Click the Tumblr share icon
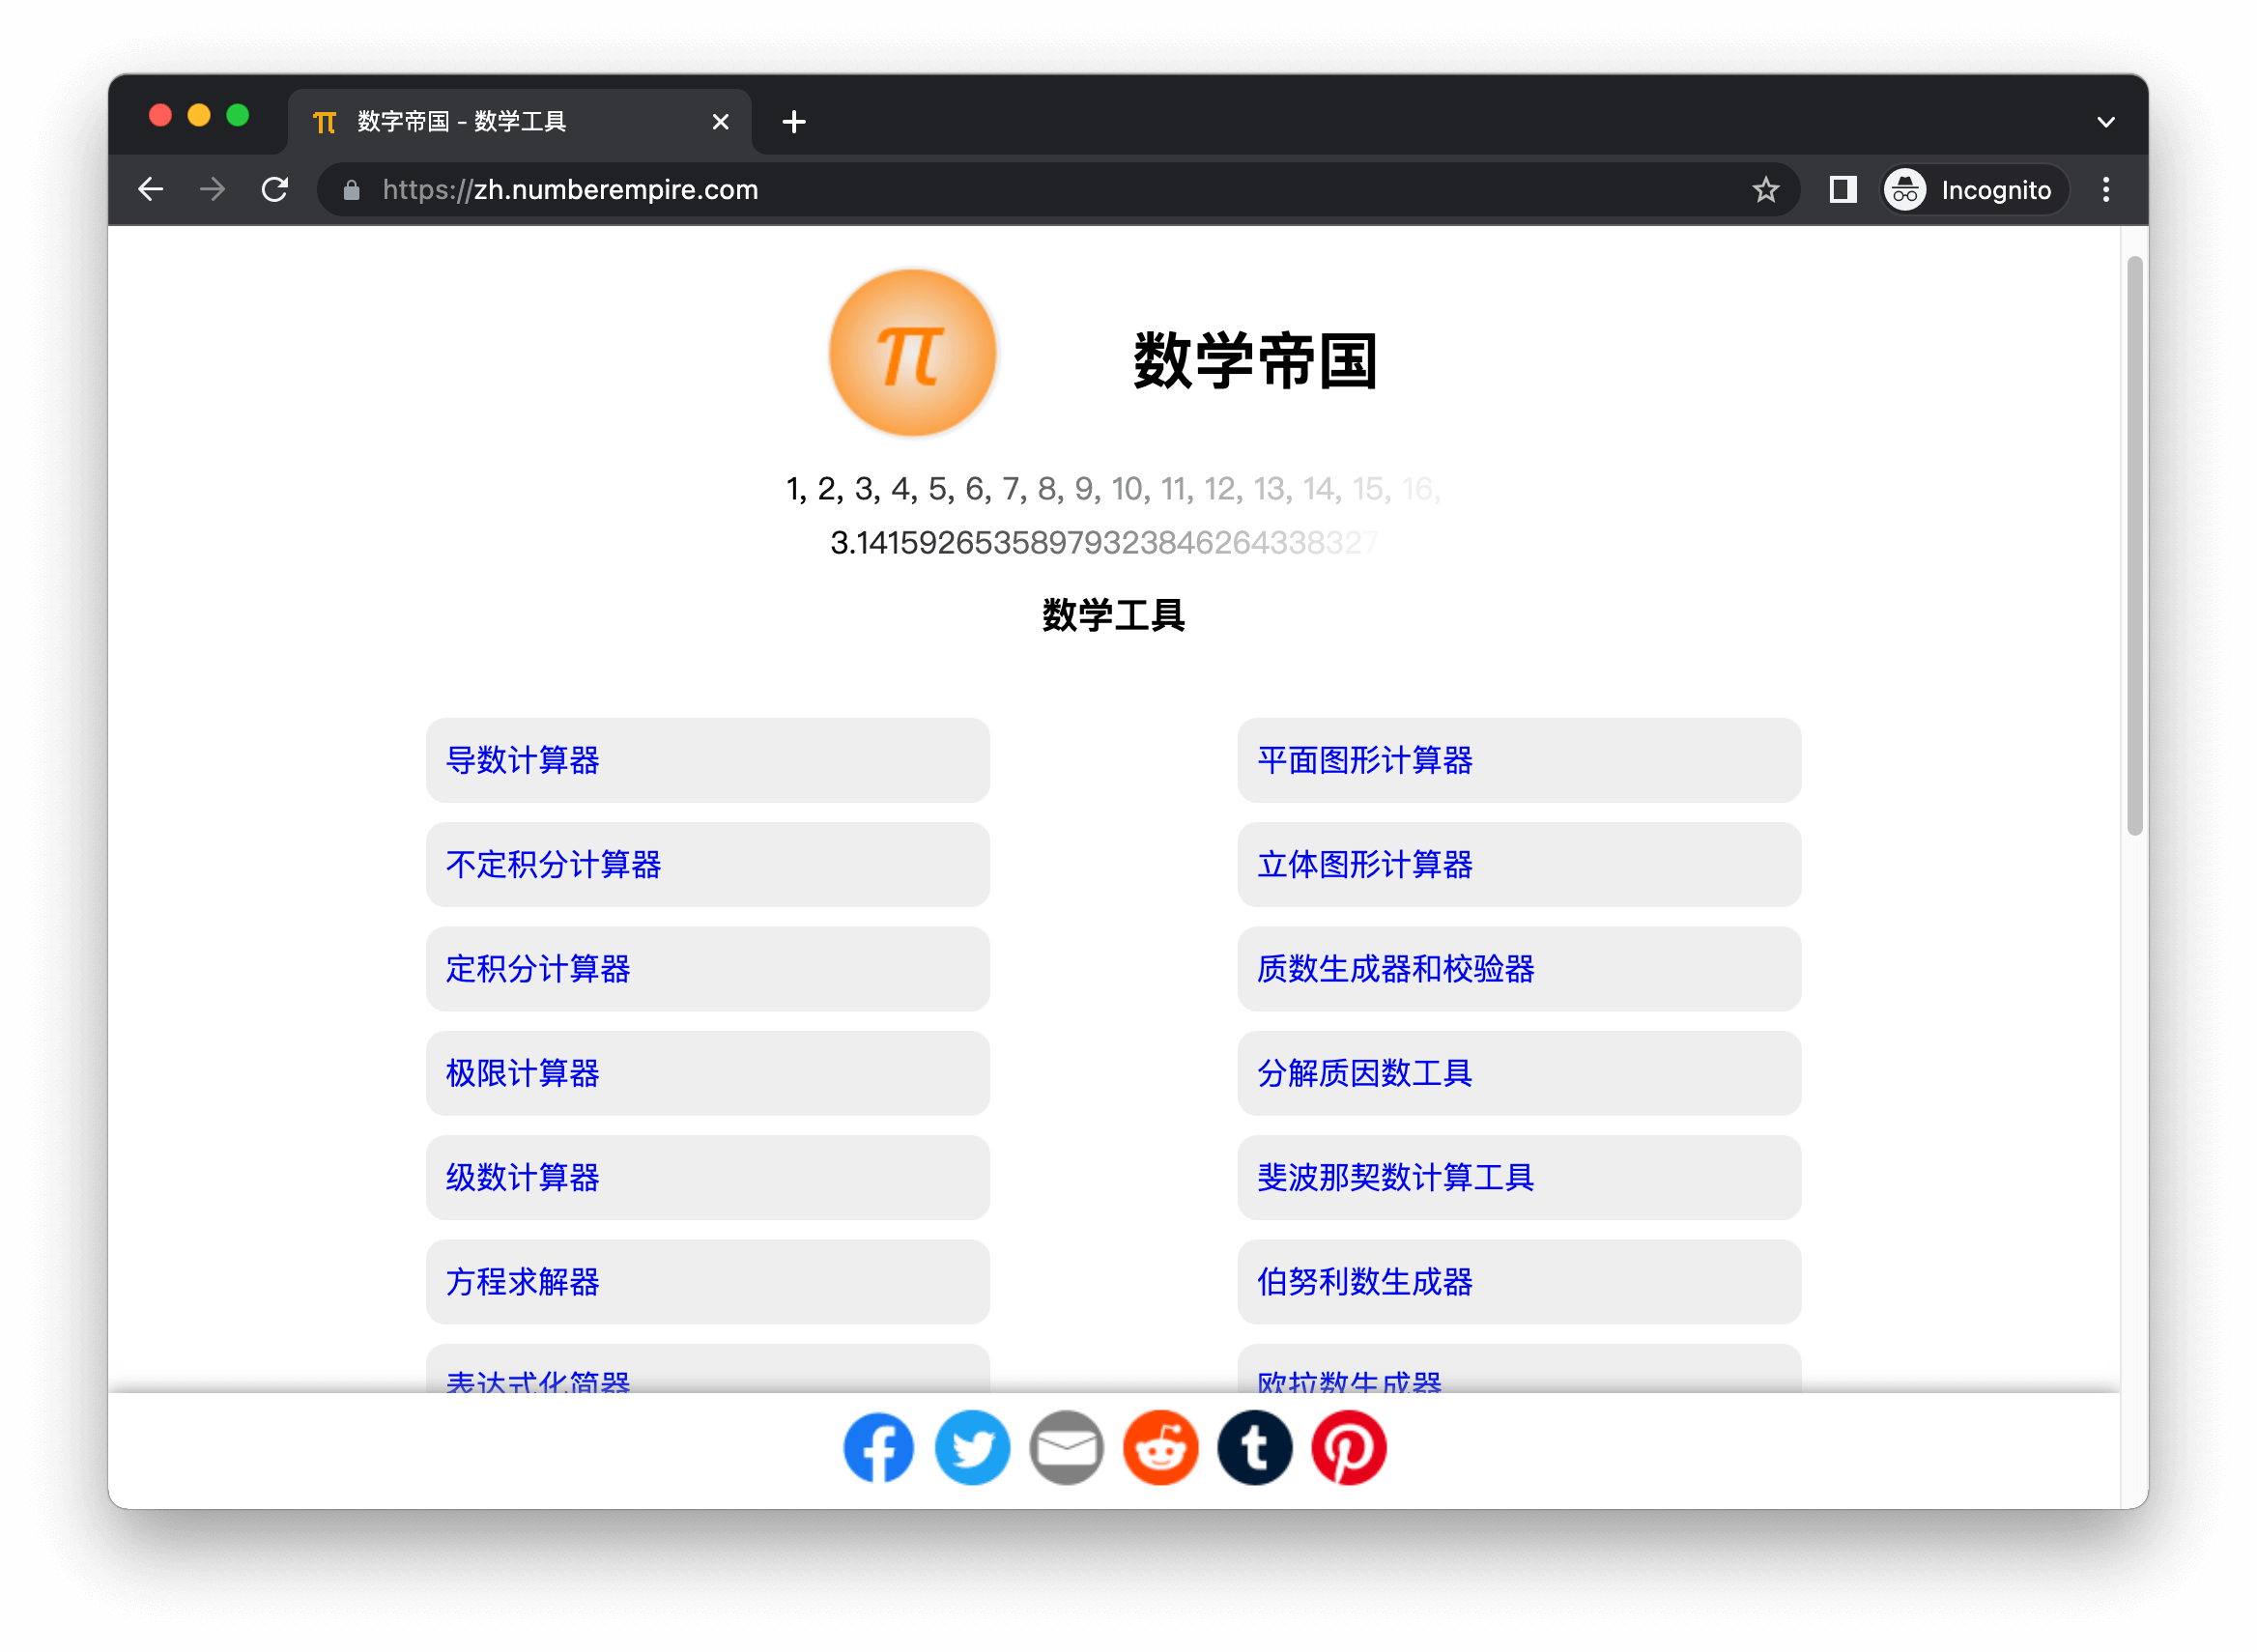The image size is (2257, 1652). pos(1254,1447)
